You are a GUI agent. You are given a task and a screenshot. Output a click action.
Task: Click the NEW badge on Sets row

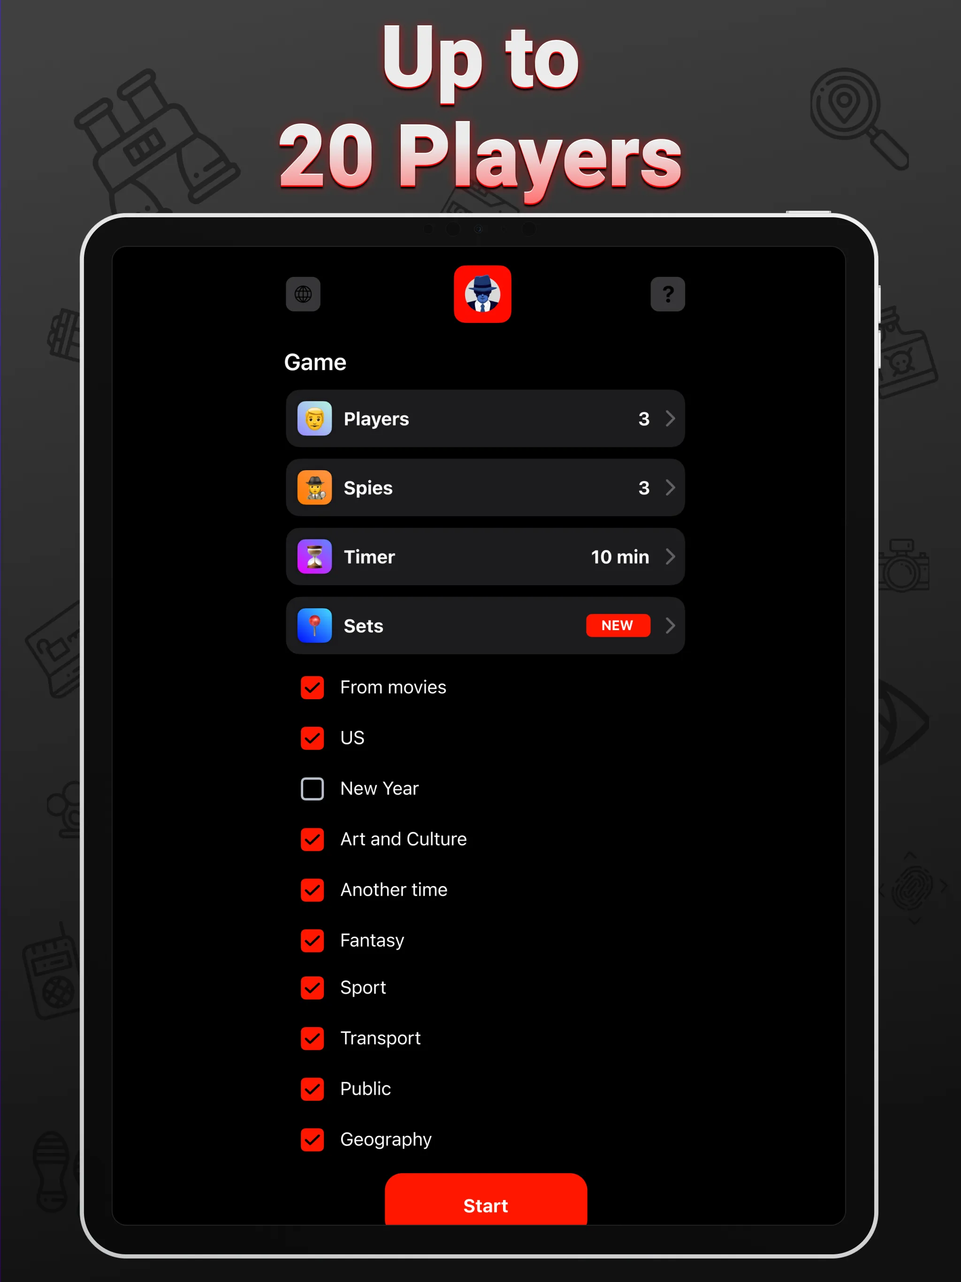[x=617, y=626]
